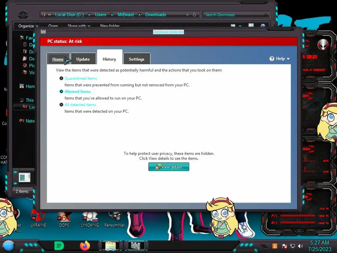Image resolution: width=337 pixels, height=253 pixels.
Task: Click the Java tray icon
Action: point(275,246)
